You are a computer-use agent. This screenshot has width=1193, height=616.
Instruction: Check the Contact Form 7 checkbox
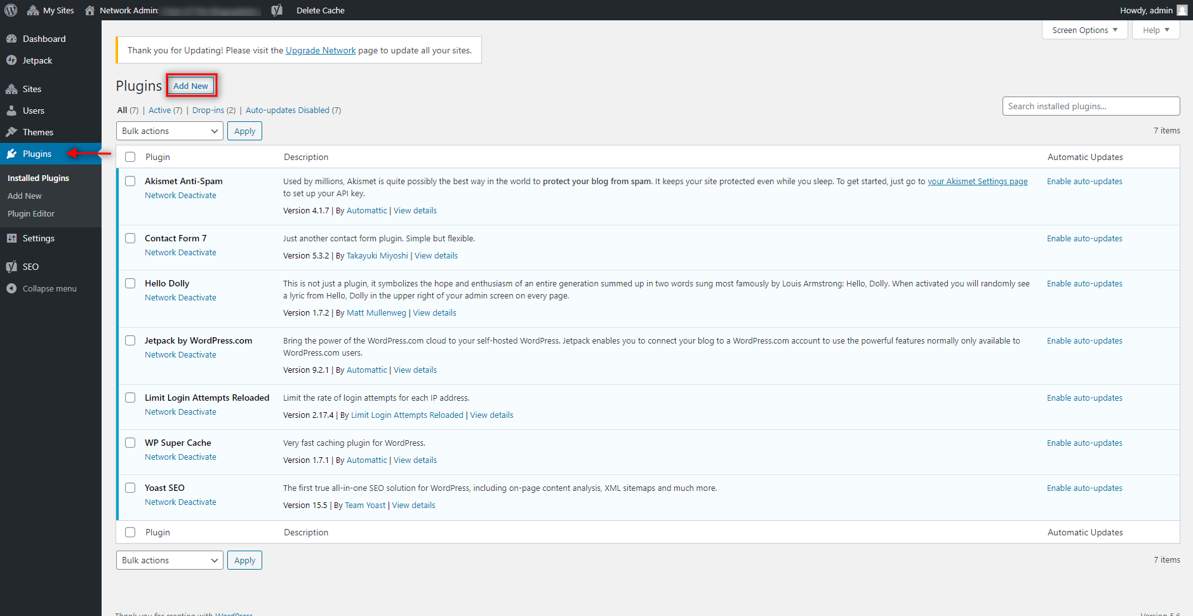point(130,238)
